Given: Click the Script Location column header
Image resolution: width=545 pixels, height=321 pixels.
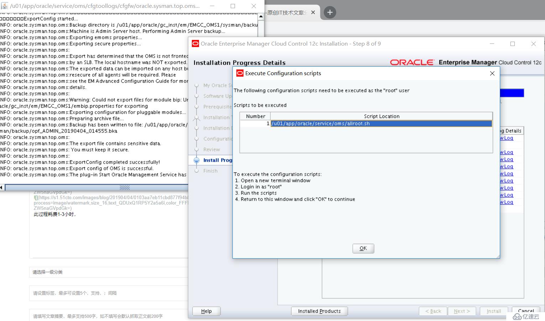Looking at the screenshot, I should click(x=381, y=116).
